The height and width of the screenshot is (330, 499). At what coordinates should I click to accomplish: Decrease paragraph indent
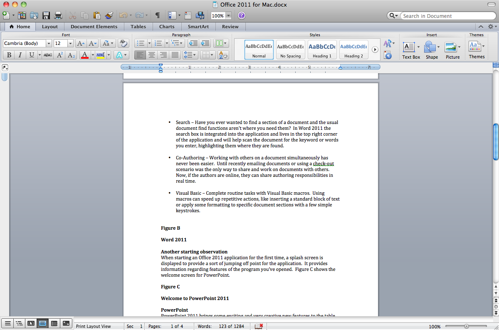[x=193, y=43]
